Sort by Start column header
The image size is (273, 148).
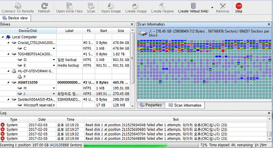coord(104,31)
